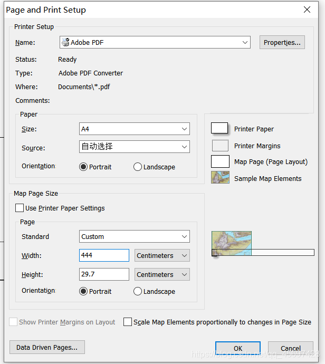
Task: Toggle Show Printer Margins on Layout checkbox
Action: 13,322
